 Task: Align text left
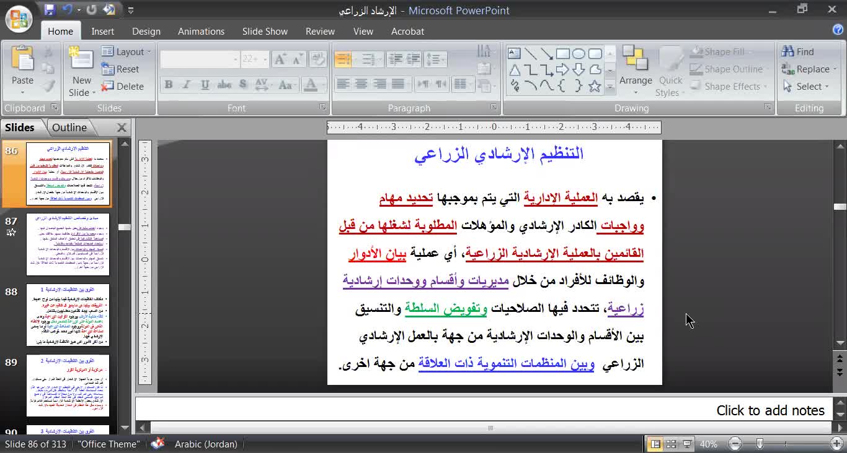(x=343, y=84)
